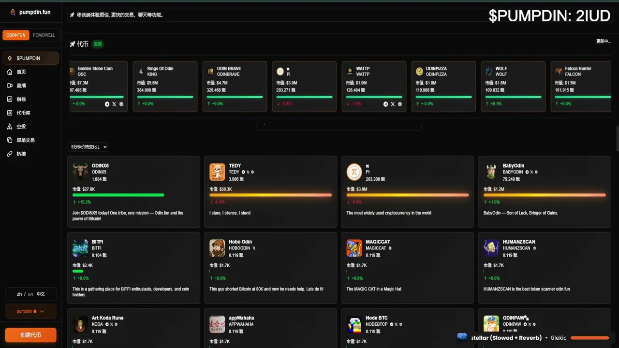Open the X icon beside HOBOODIN ticker
Viewport: 619px width, 348px height.
coord(254,248)
